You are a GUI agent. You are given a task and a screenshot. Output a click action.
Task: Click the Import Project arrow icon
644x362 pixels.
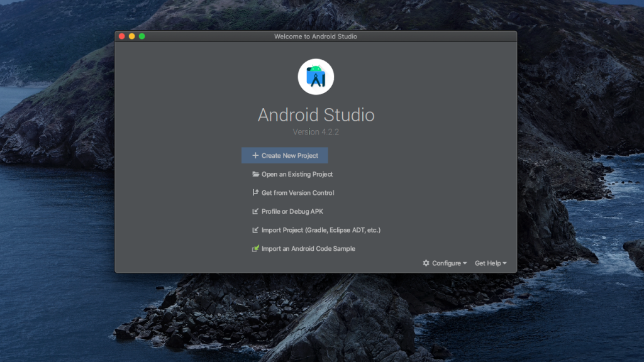[255, 230]
